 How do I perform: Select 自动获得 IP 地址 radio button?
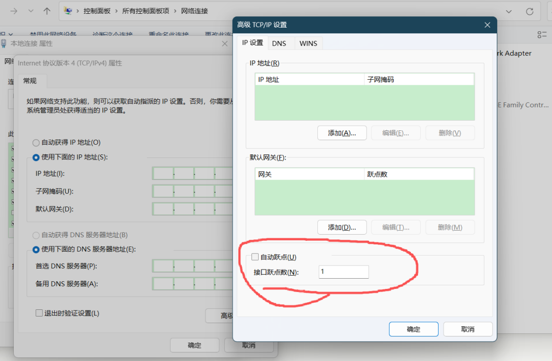(36, 143)
